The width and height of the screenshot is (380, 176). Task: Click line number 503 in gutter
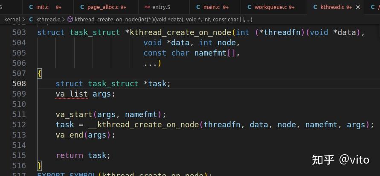(19, 32)
